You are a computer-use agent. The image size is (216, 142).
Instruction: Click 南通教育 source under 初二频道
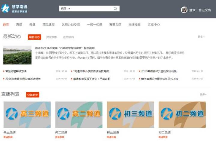tap(163, 137)
